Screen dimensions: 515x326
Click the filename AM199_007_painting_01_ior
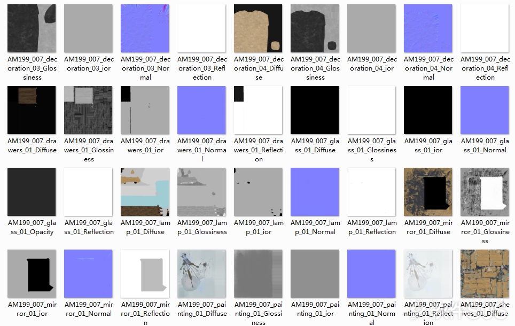(315, 309)
